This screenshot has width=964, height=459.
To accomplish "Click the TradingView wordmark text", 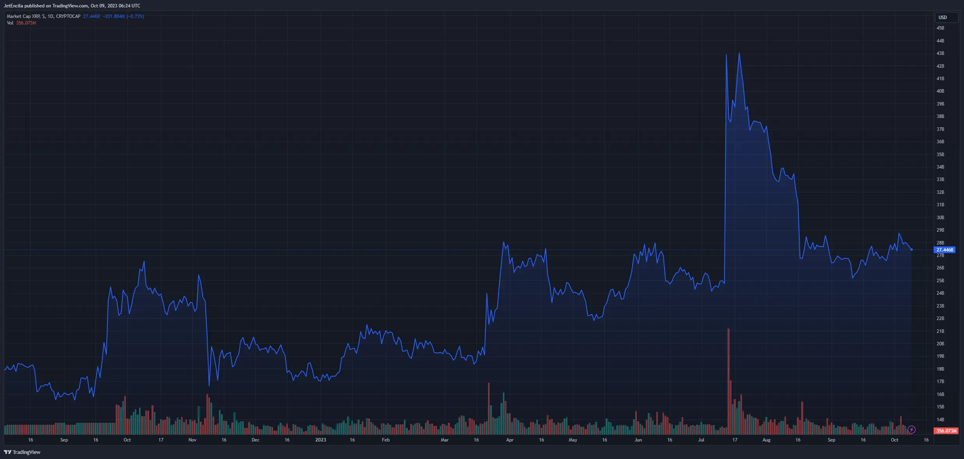I will 26,452.
